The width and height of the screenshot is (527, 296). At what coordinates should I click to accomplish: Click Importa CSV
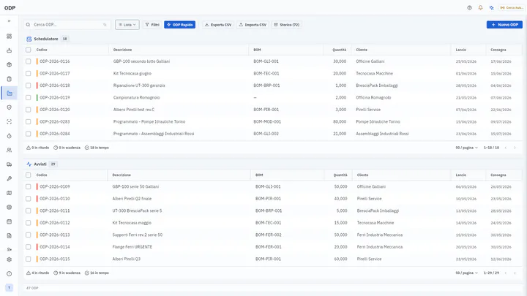tap(253, 25)
